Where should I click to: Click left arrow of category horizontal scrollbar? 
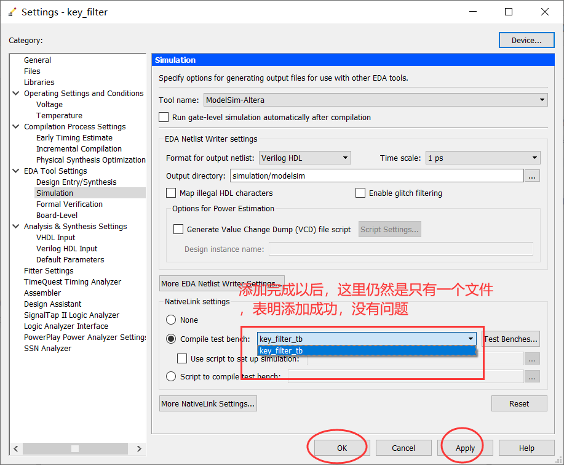pos(16,448)
